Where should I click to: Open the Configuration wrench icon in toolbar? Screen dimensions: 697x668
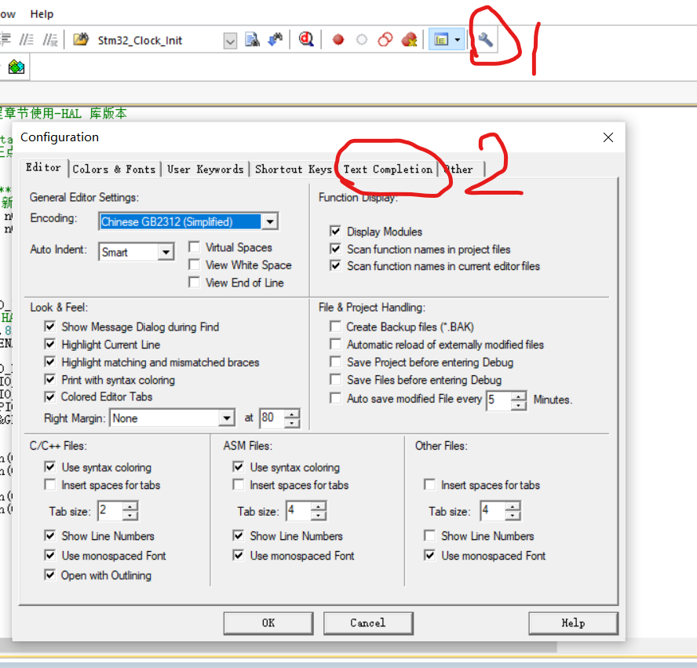[485, 40]
